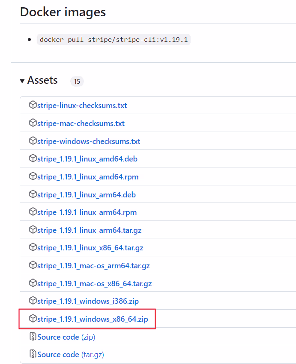Click package icon beside stripe-linux-checksums.txt

33,105
